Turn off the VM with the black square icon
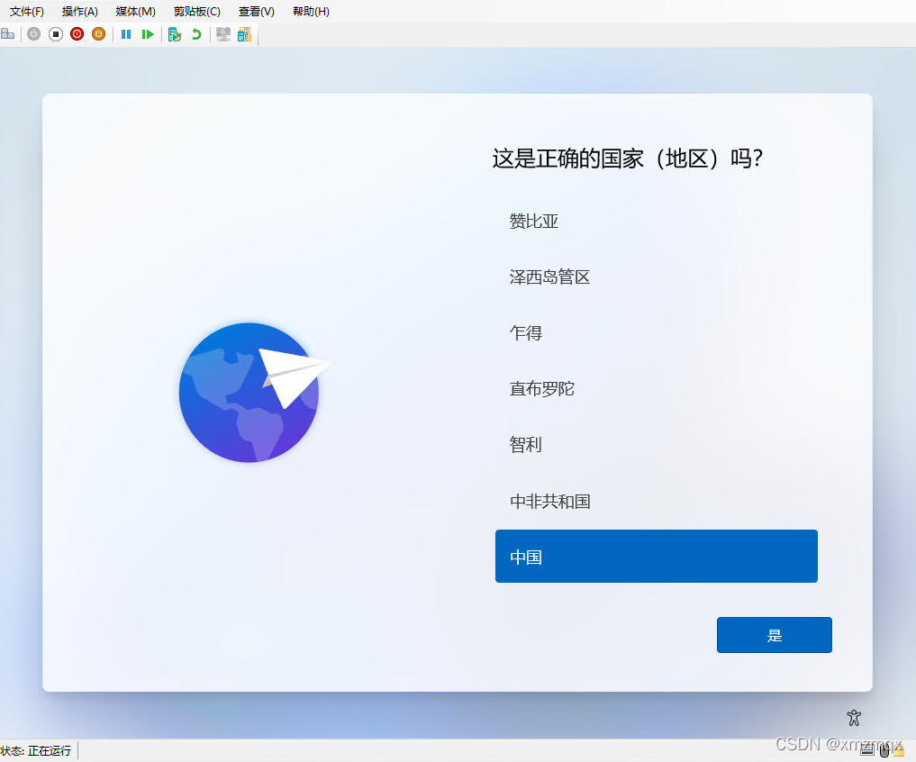Viewport: 916px width, 762px height. tap(56, 34)
